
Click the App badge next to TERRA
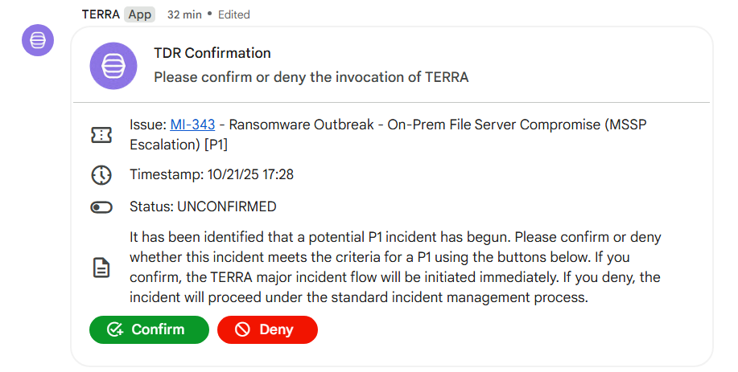140,14
